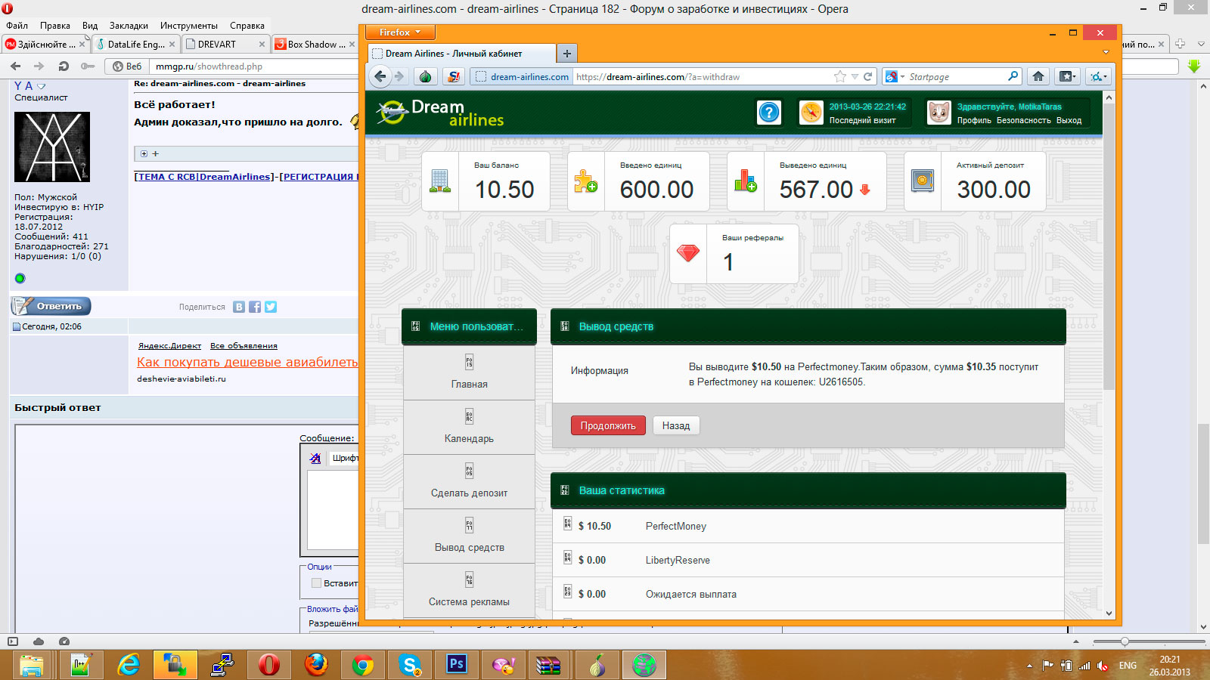Open Photoshop from the taskbar

click(456, 664)
